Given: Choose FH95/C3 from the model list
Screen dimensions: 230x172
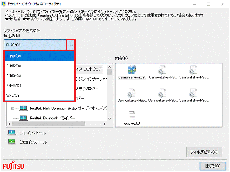Looking at the screenshot, I should 39,66.
